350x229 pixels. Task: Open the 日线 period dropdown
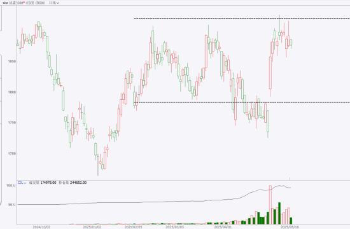coord(54,3)
